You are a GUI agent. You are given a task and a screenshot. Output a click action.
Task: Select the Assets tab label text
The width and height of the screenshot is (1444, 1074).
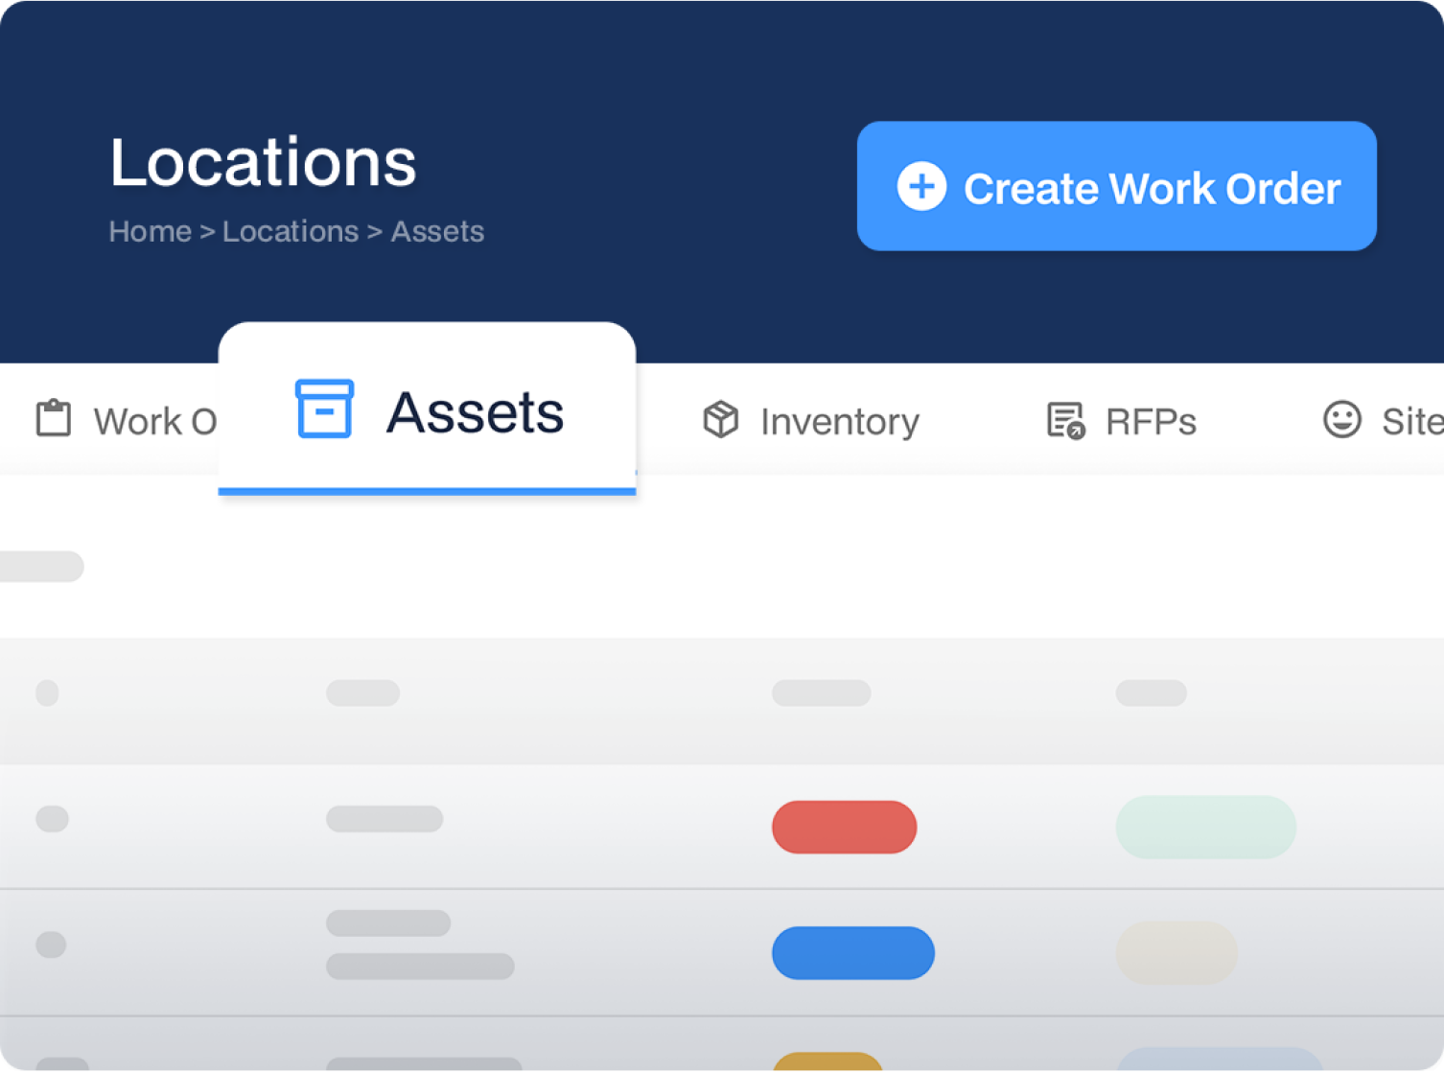pos(475,412)
